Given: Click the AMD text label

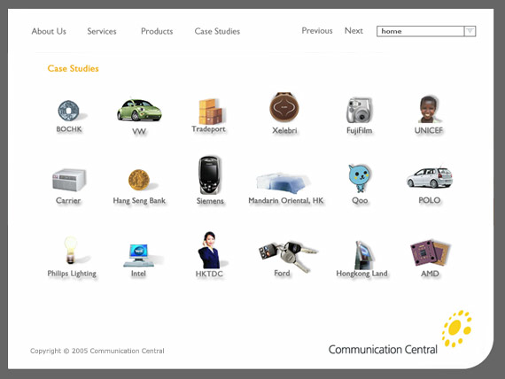Looking at the screenshot, I should tap(430, 274).
